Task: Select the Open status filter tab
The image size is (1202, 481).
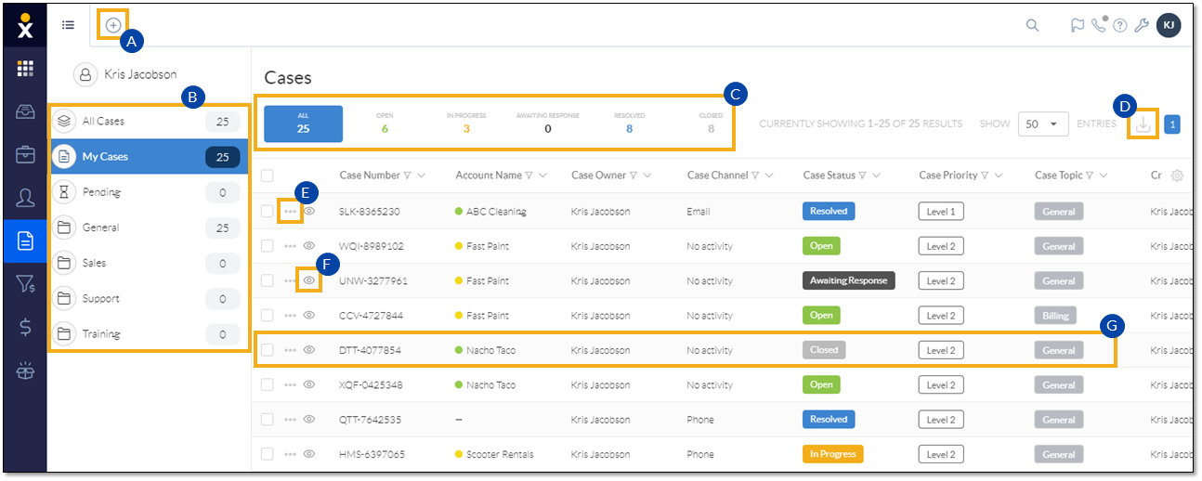Action: tap(385, 123)
